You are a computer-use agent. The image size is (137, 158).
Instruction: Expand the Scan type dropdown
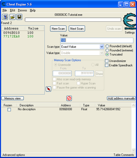click(x=102, y=47)
